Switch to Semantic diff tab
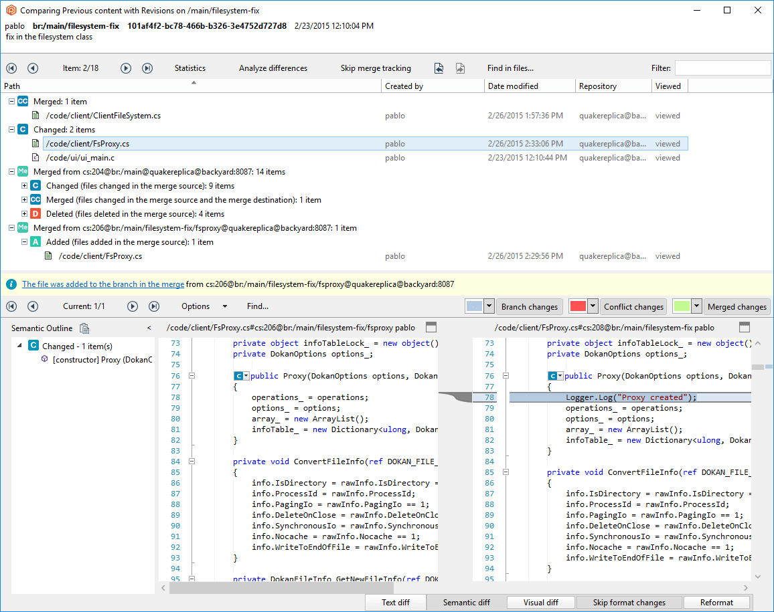The width and height of the screenshot is (774, 612). (x=467, y=603)
